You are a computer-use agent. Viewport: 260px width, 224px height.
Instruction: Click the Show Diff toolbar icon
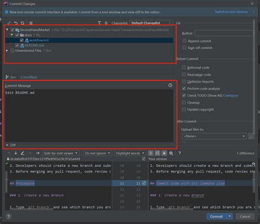9,23
